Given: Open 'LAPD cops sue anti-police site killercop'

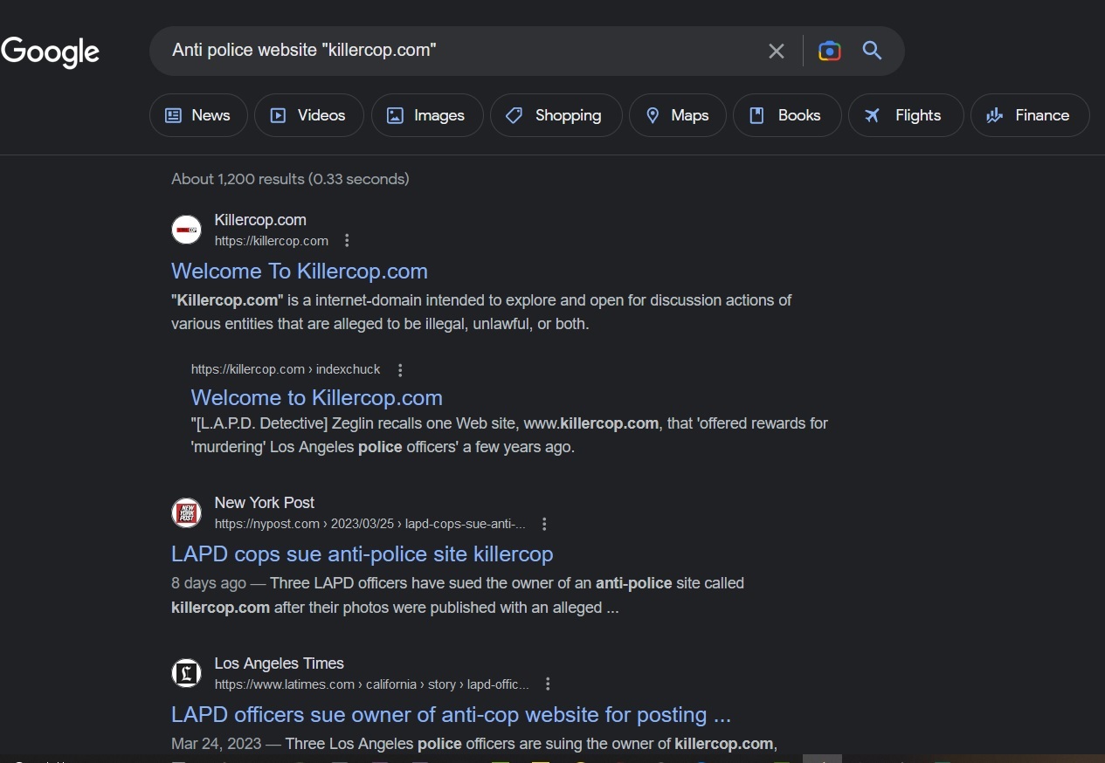Looking at the screenshot, I should point(363,553).
